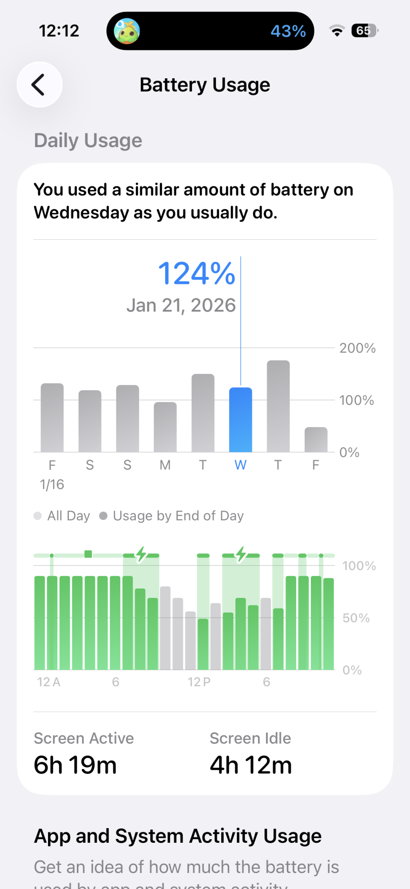This screenshot has width=410, height=889.
Task: Select the first Friday 1/16 bar
Action: point(52,418)
